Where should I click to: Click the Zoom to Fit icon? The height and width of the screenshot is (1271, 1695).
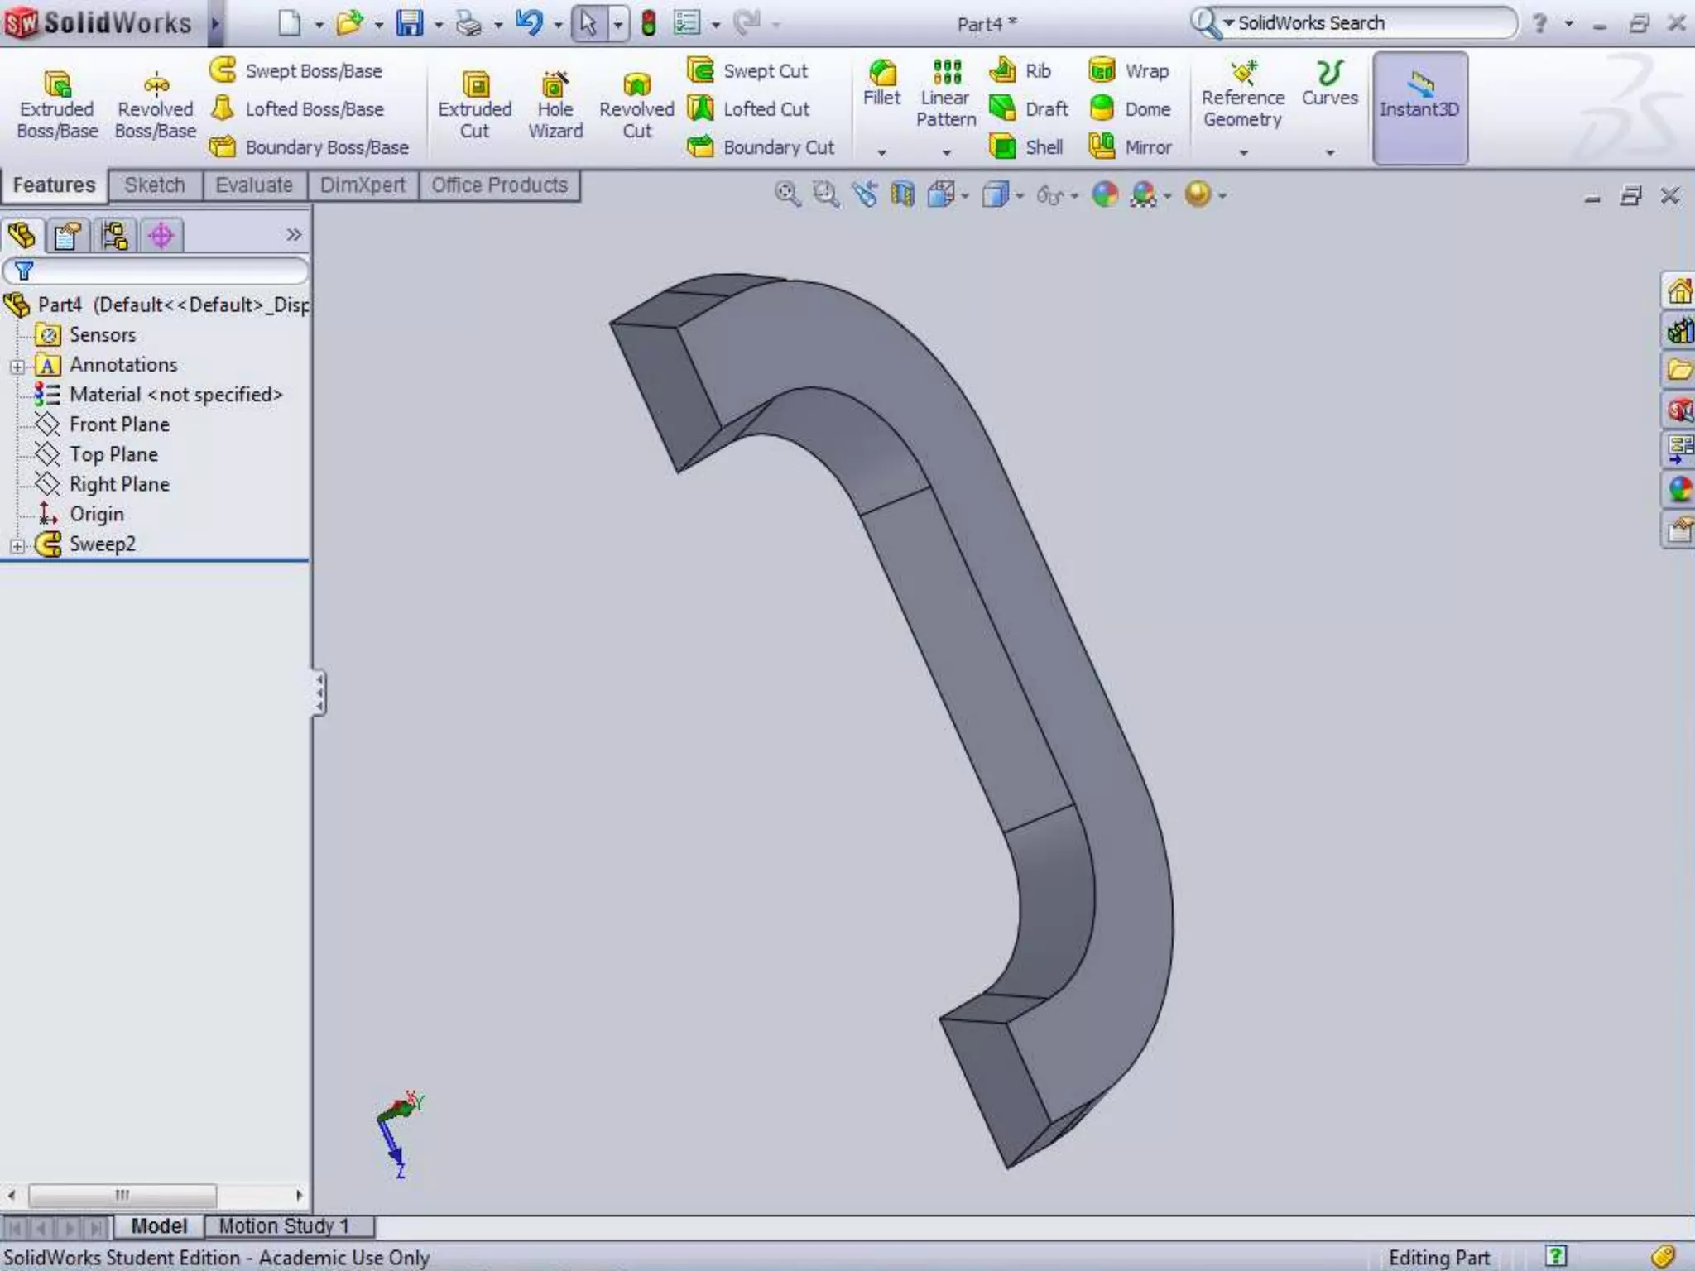click(x=786, y=195)
